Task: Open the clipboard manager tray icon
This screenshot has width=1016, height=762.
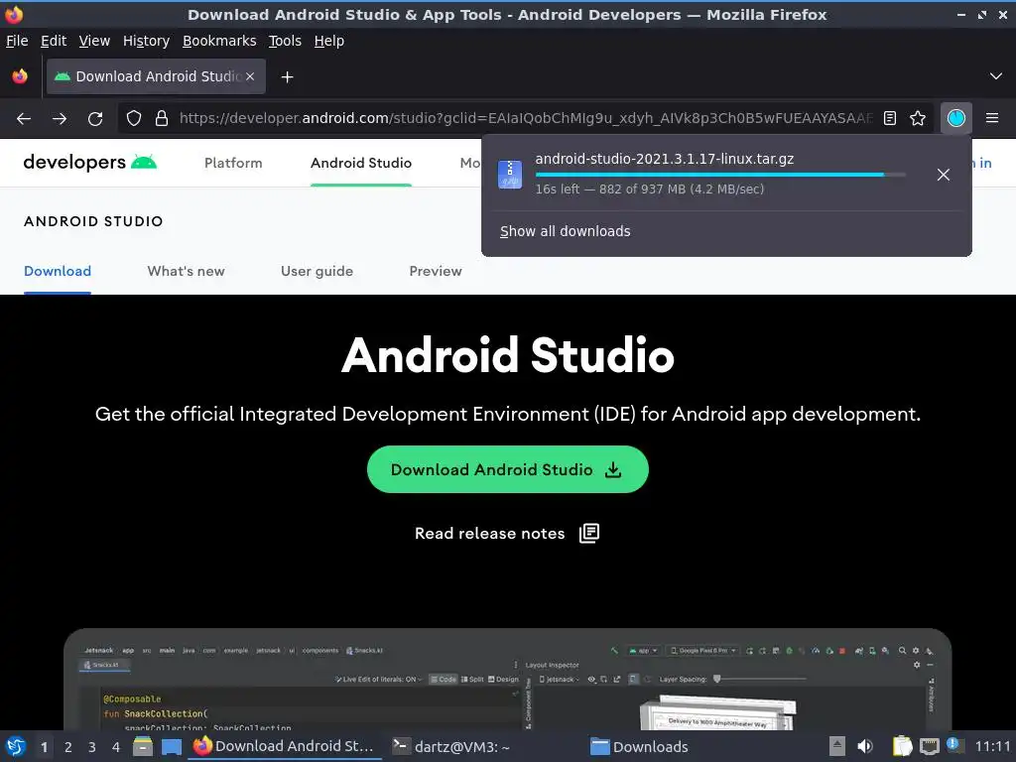Action: click(x=902, y=746)
